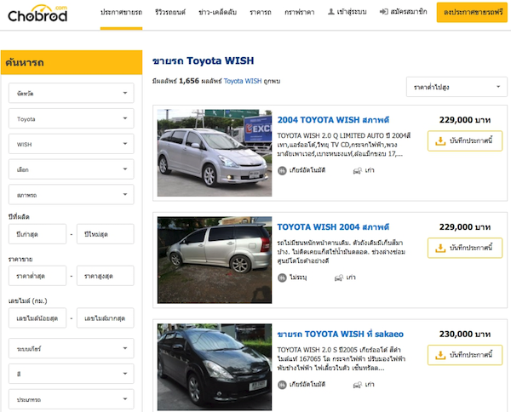Viewport: 511px width, 412px height.
Task: Click the ลงประกาศขายรถฟรี yellow button
Action: [x=472, y=13]
